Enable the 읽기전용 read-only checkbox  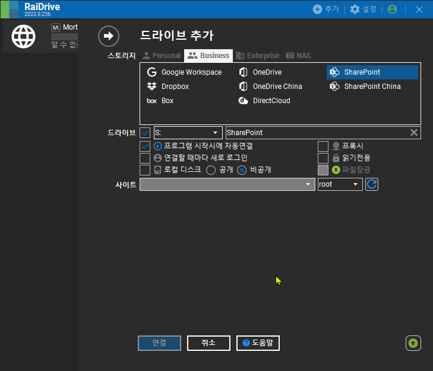click(323, 158)
